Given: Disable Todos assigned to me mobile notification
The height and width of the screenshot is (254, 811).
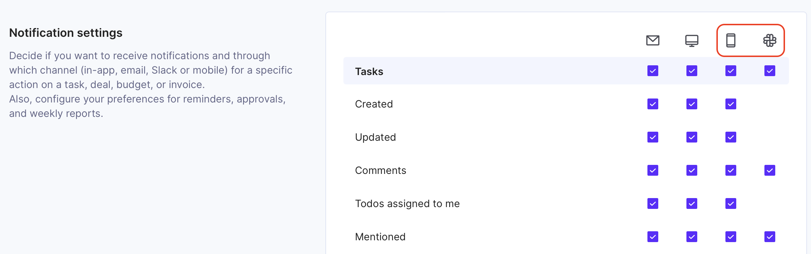Looking at the screenshot, I should (730, 203).
